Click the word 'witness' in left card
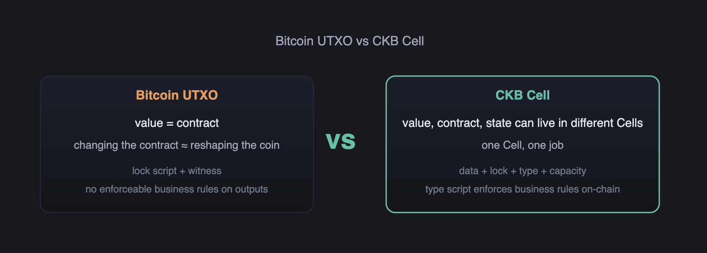The width and height of the screenshot is (707, 253). click(x=205, y=171)
